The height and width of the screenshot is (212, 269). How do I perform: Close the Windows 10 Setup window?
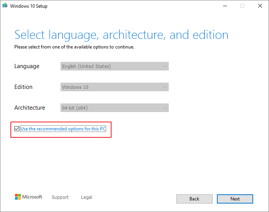pyautogui.click(x=260, y=6)
